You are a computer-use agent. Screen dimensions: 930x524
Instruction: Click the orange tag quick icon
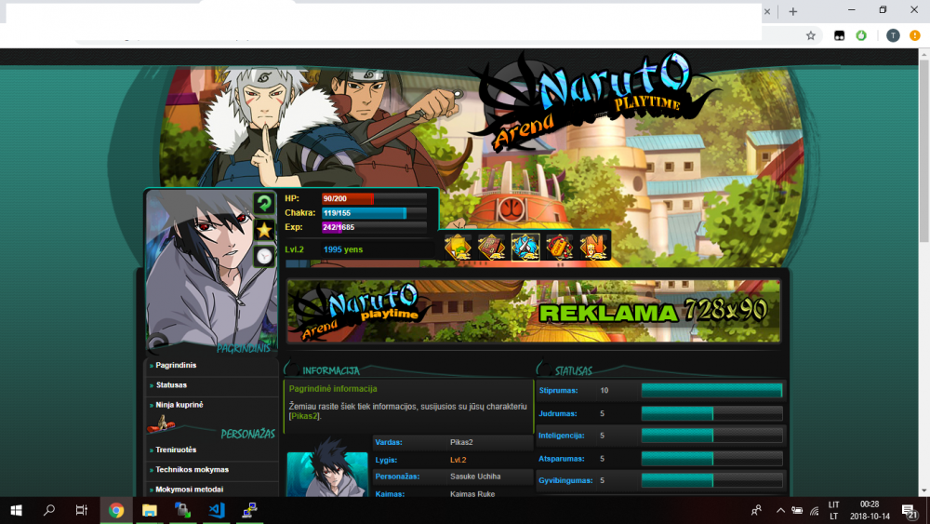559,247
